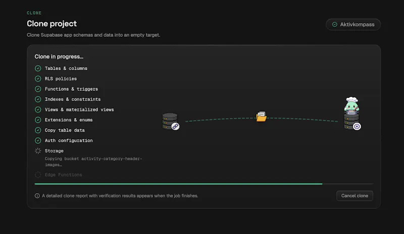Click the pending circle next to Edge Functions
The width and height of the screenshot is (404, 234).
pyautogui.click(x=38, y=174)
